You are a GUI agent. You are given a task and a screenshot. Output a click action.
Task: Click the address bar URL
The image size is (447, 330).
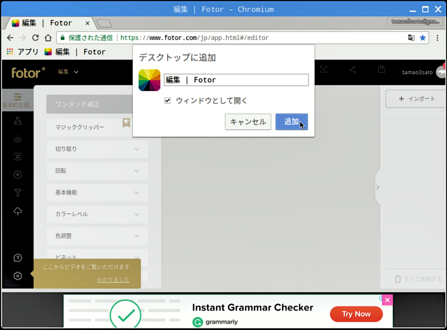coord(195,38)
